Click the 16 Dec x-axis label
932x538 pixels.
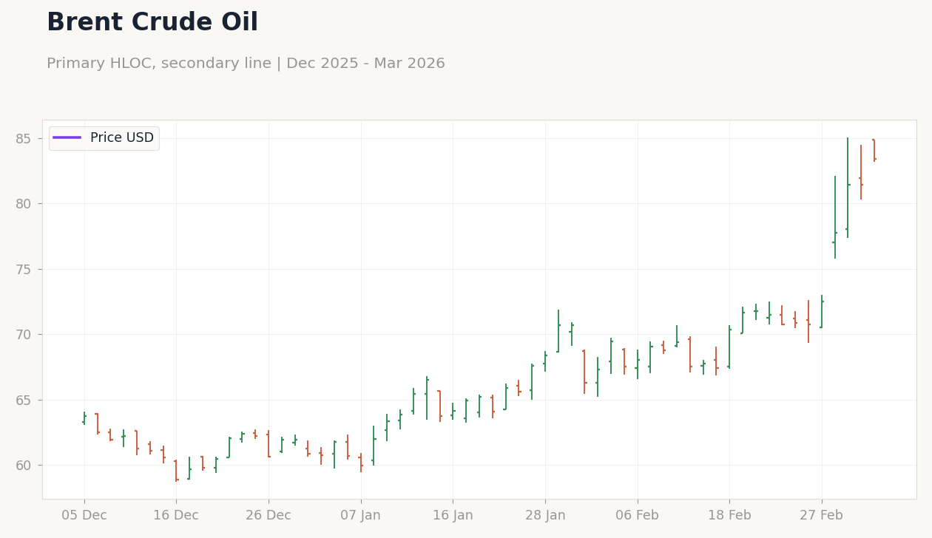[176, 516]
